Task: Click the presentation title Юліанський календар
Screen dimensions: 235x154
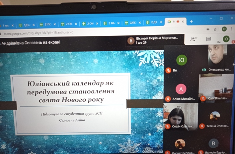Action: coord(70,91)
